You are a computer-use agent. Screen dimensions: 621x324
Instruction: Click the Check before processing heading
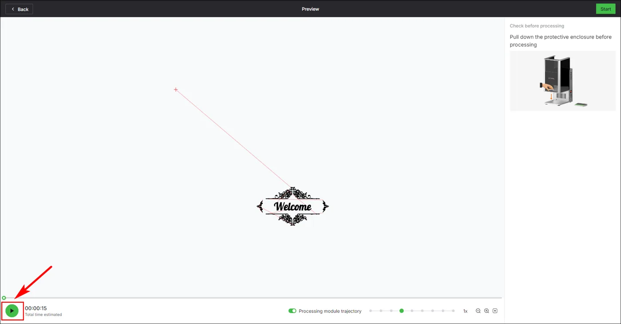click(537, 26)
